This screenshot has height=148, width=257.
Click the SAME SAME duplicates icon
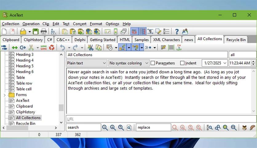pos(44,47)
